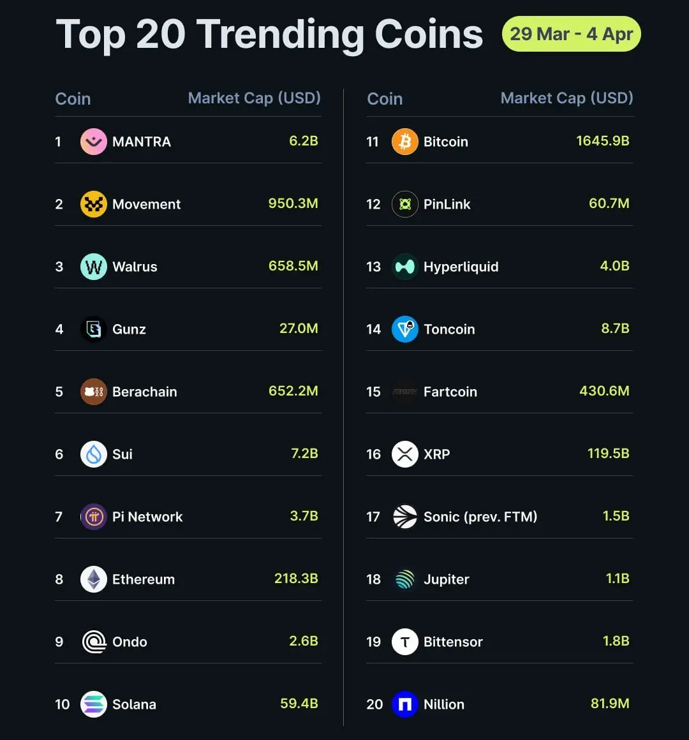Image resolution: width=689 pixels, height=740 pixels.
Task: Click the MANTRA coin logo
Action: tap(93, 142)
